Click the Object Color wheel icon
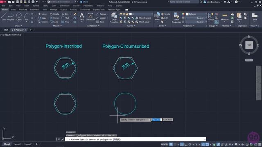Screen dimensions: 262x147 tap(183, 14)
